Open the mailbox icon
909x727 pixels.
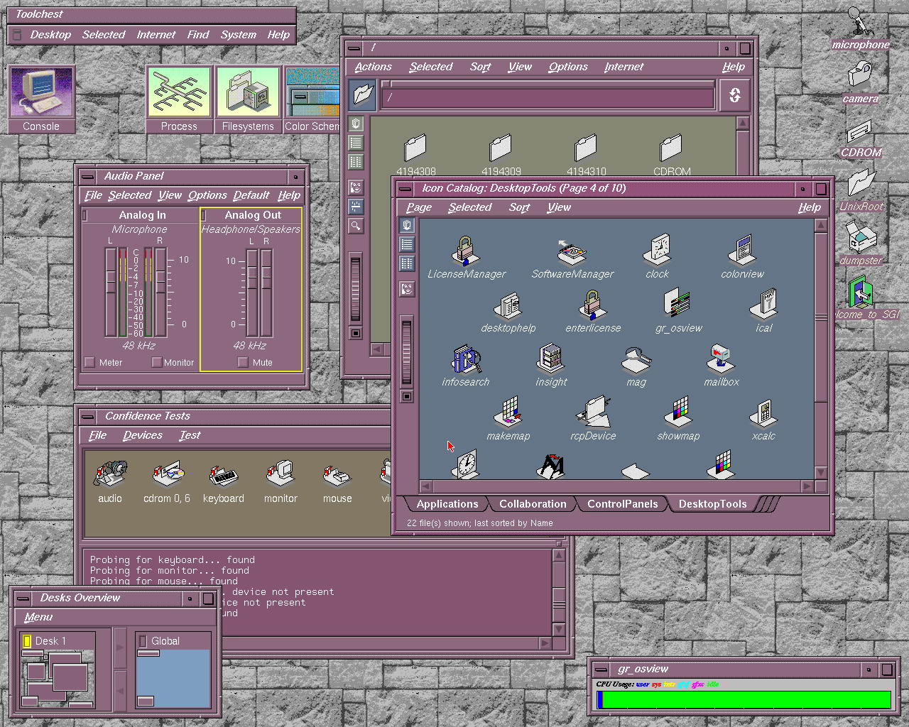(x=721, y=360)
